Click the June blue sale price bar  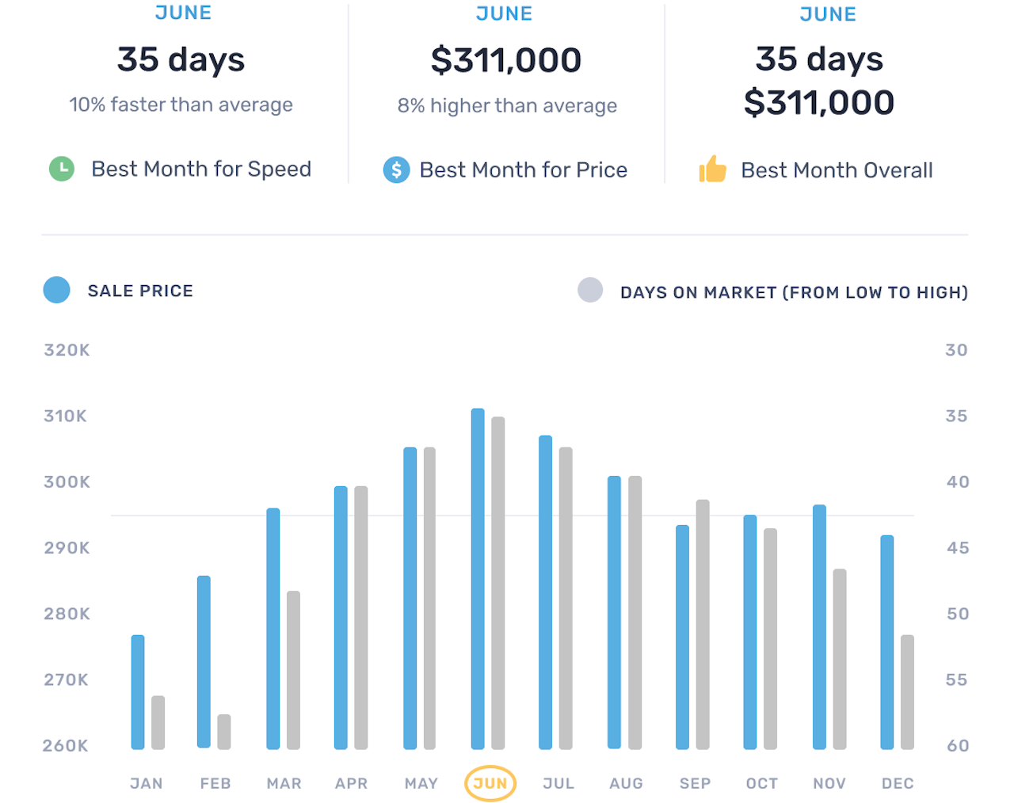coord(478,578)
